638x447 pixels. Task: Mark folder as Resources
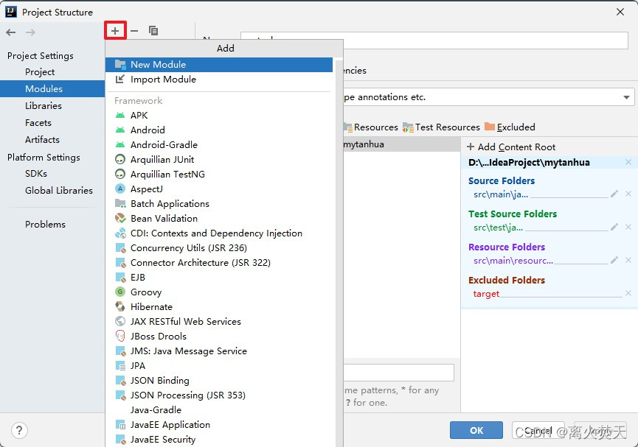(371, 127)
